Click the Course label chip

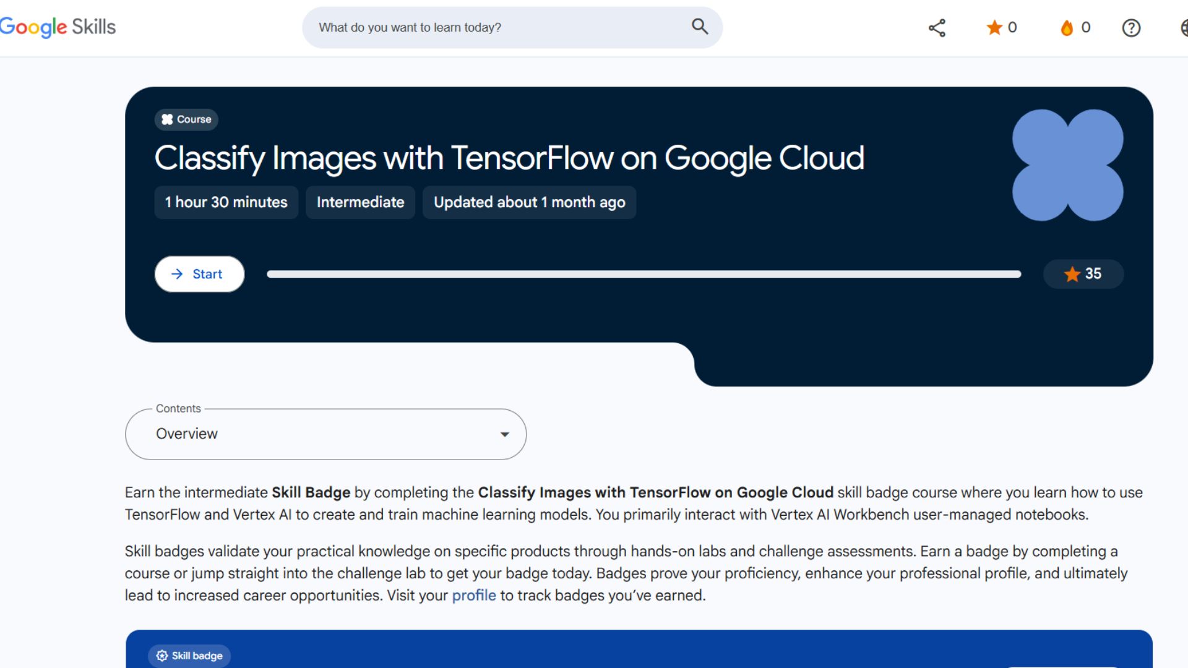point(186,119)
